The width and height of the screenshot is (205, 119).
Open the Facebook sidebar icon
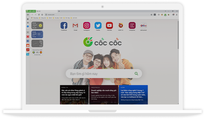pos(28,41)
